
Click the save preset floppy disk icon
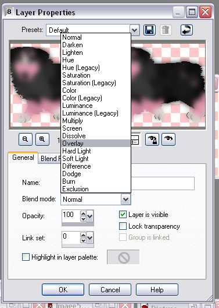150,30
